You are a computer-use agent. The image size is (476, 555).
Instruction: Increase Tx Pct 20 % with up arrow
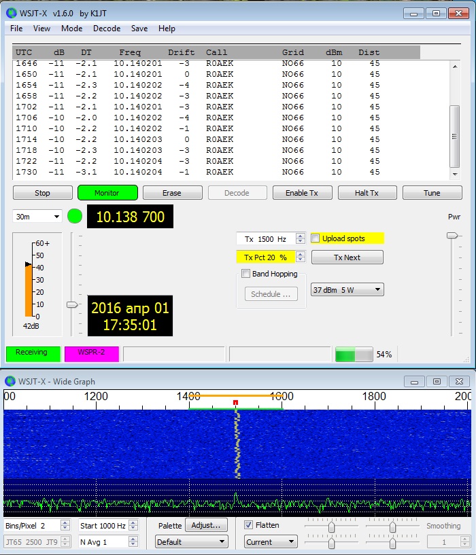pos(300,254)
